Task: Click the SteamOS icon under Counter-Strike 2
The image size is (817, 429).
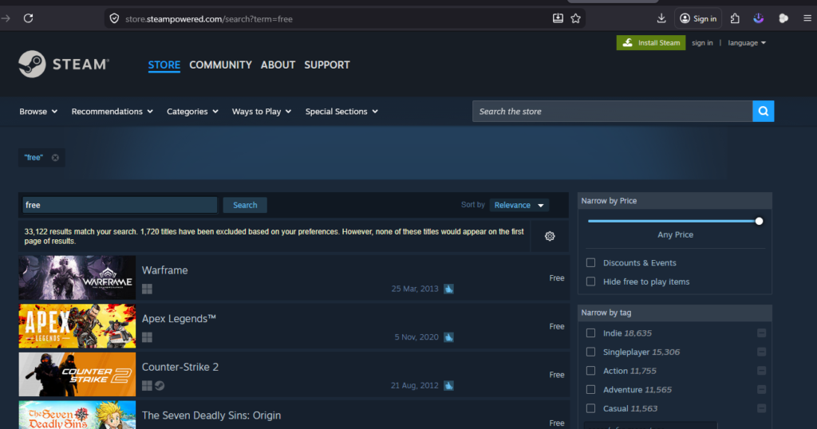Action: pos(160,386)
